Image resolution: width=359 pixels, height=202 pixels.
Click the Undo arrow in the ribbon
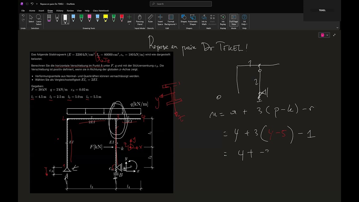coord(23,16)
